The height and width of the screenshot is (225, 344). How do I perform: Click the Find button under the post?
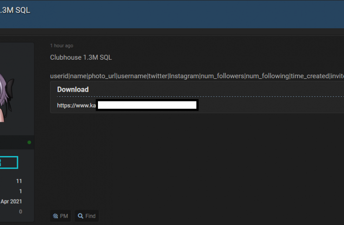pos(87,216)
